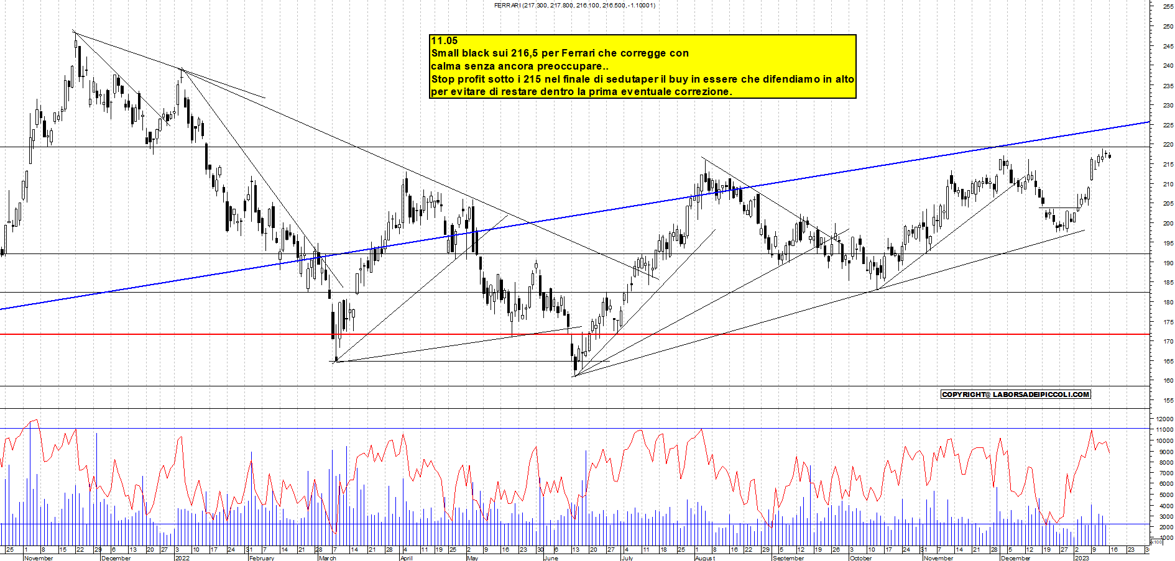Click the 170 price level on the scale
Viewport: 1175px width, 561px height.
(1168, 342)
